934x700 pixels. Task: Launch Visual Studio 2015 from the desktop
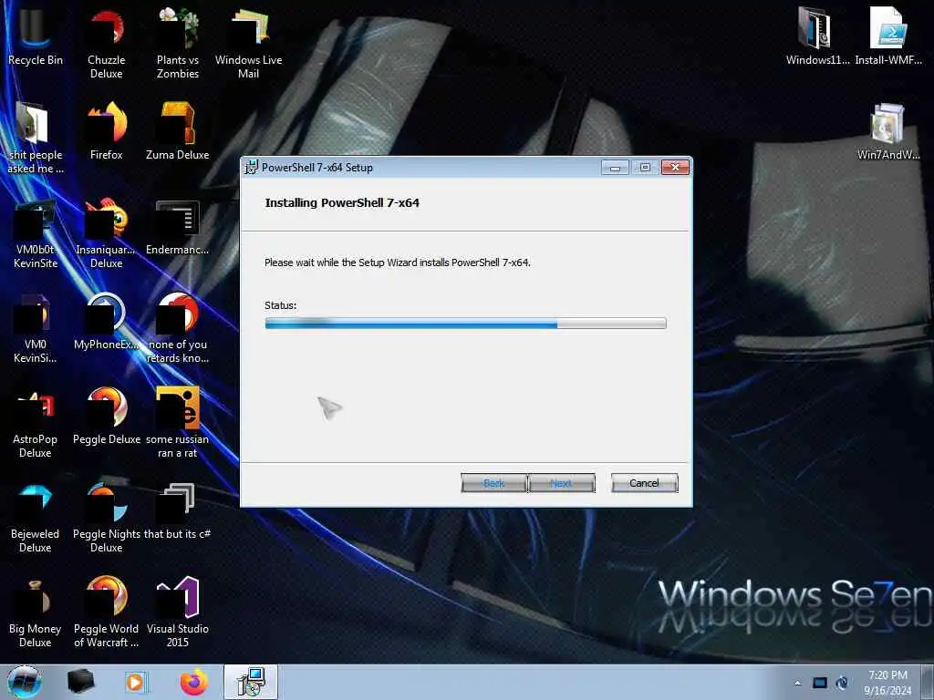(x=178, y=612)
